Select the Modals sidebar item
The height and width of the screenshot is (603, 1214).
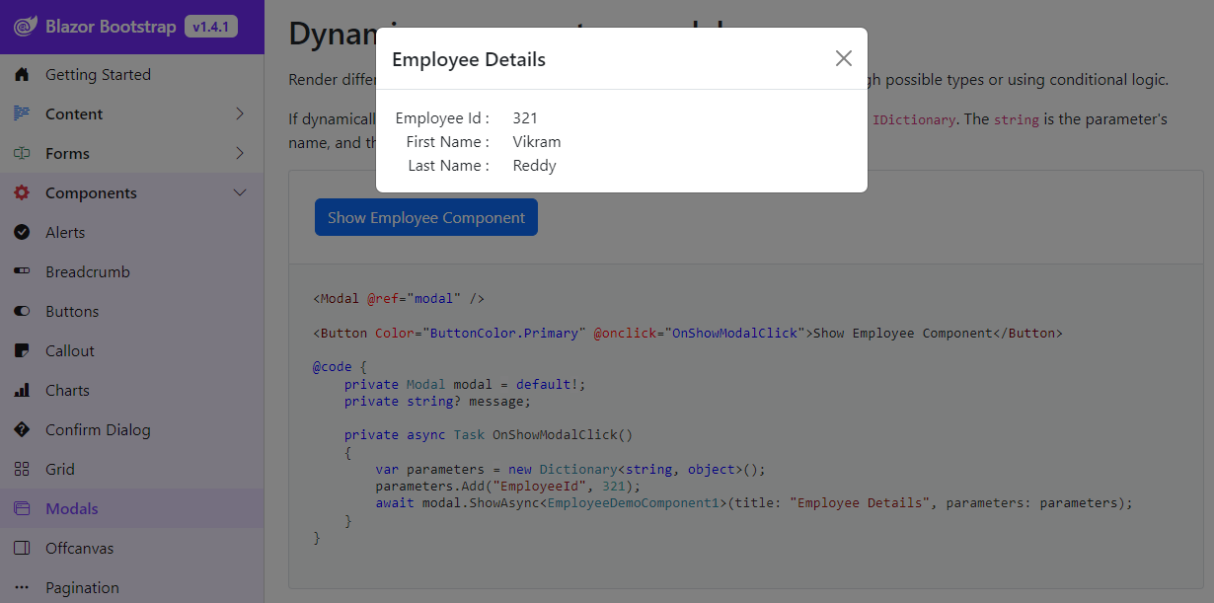coord(131,508)
